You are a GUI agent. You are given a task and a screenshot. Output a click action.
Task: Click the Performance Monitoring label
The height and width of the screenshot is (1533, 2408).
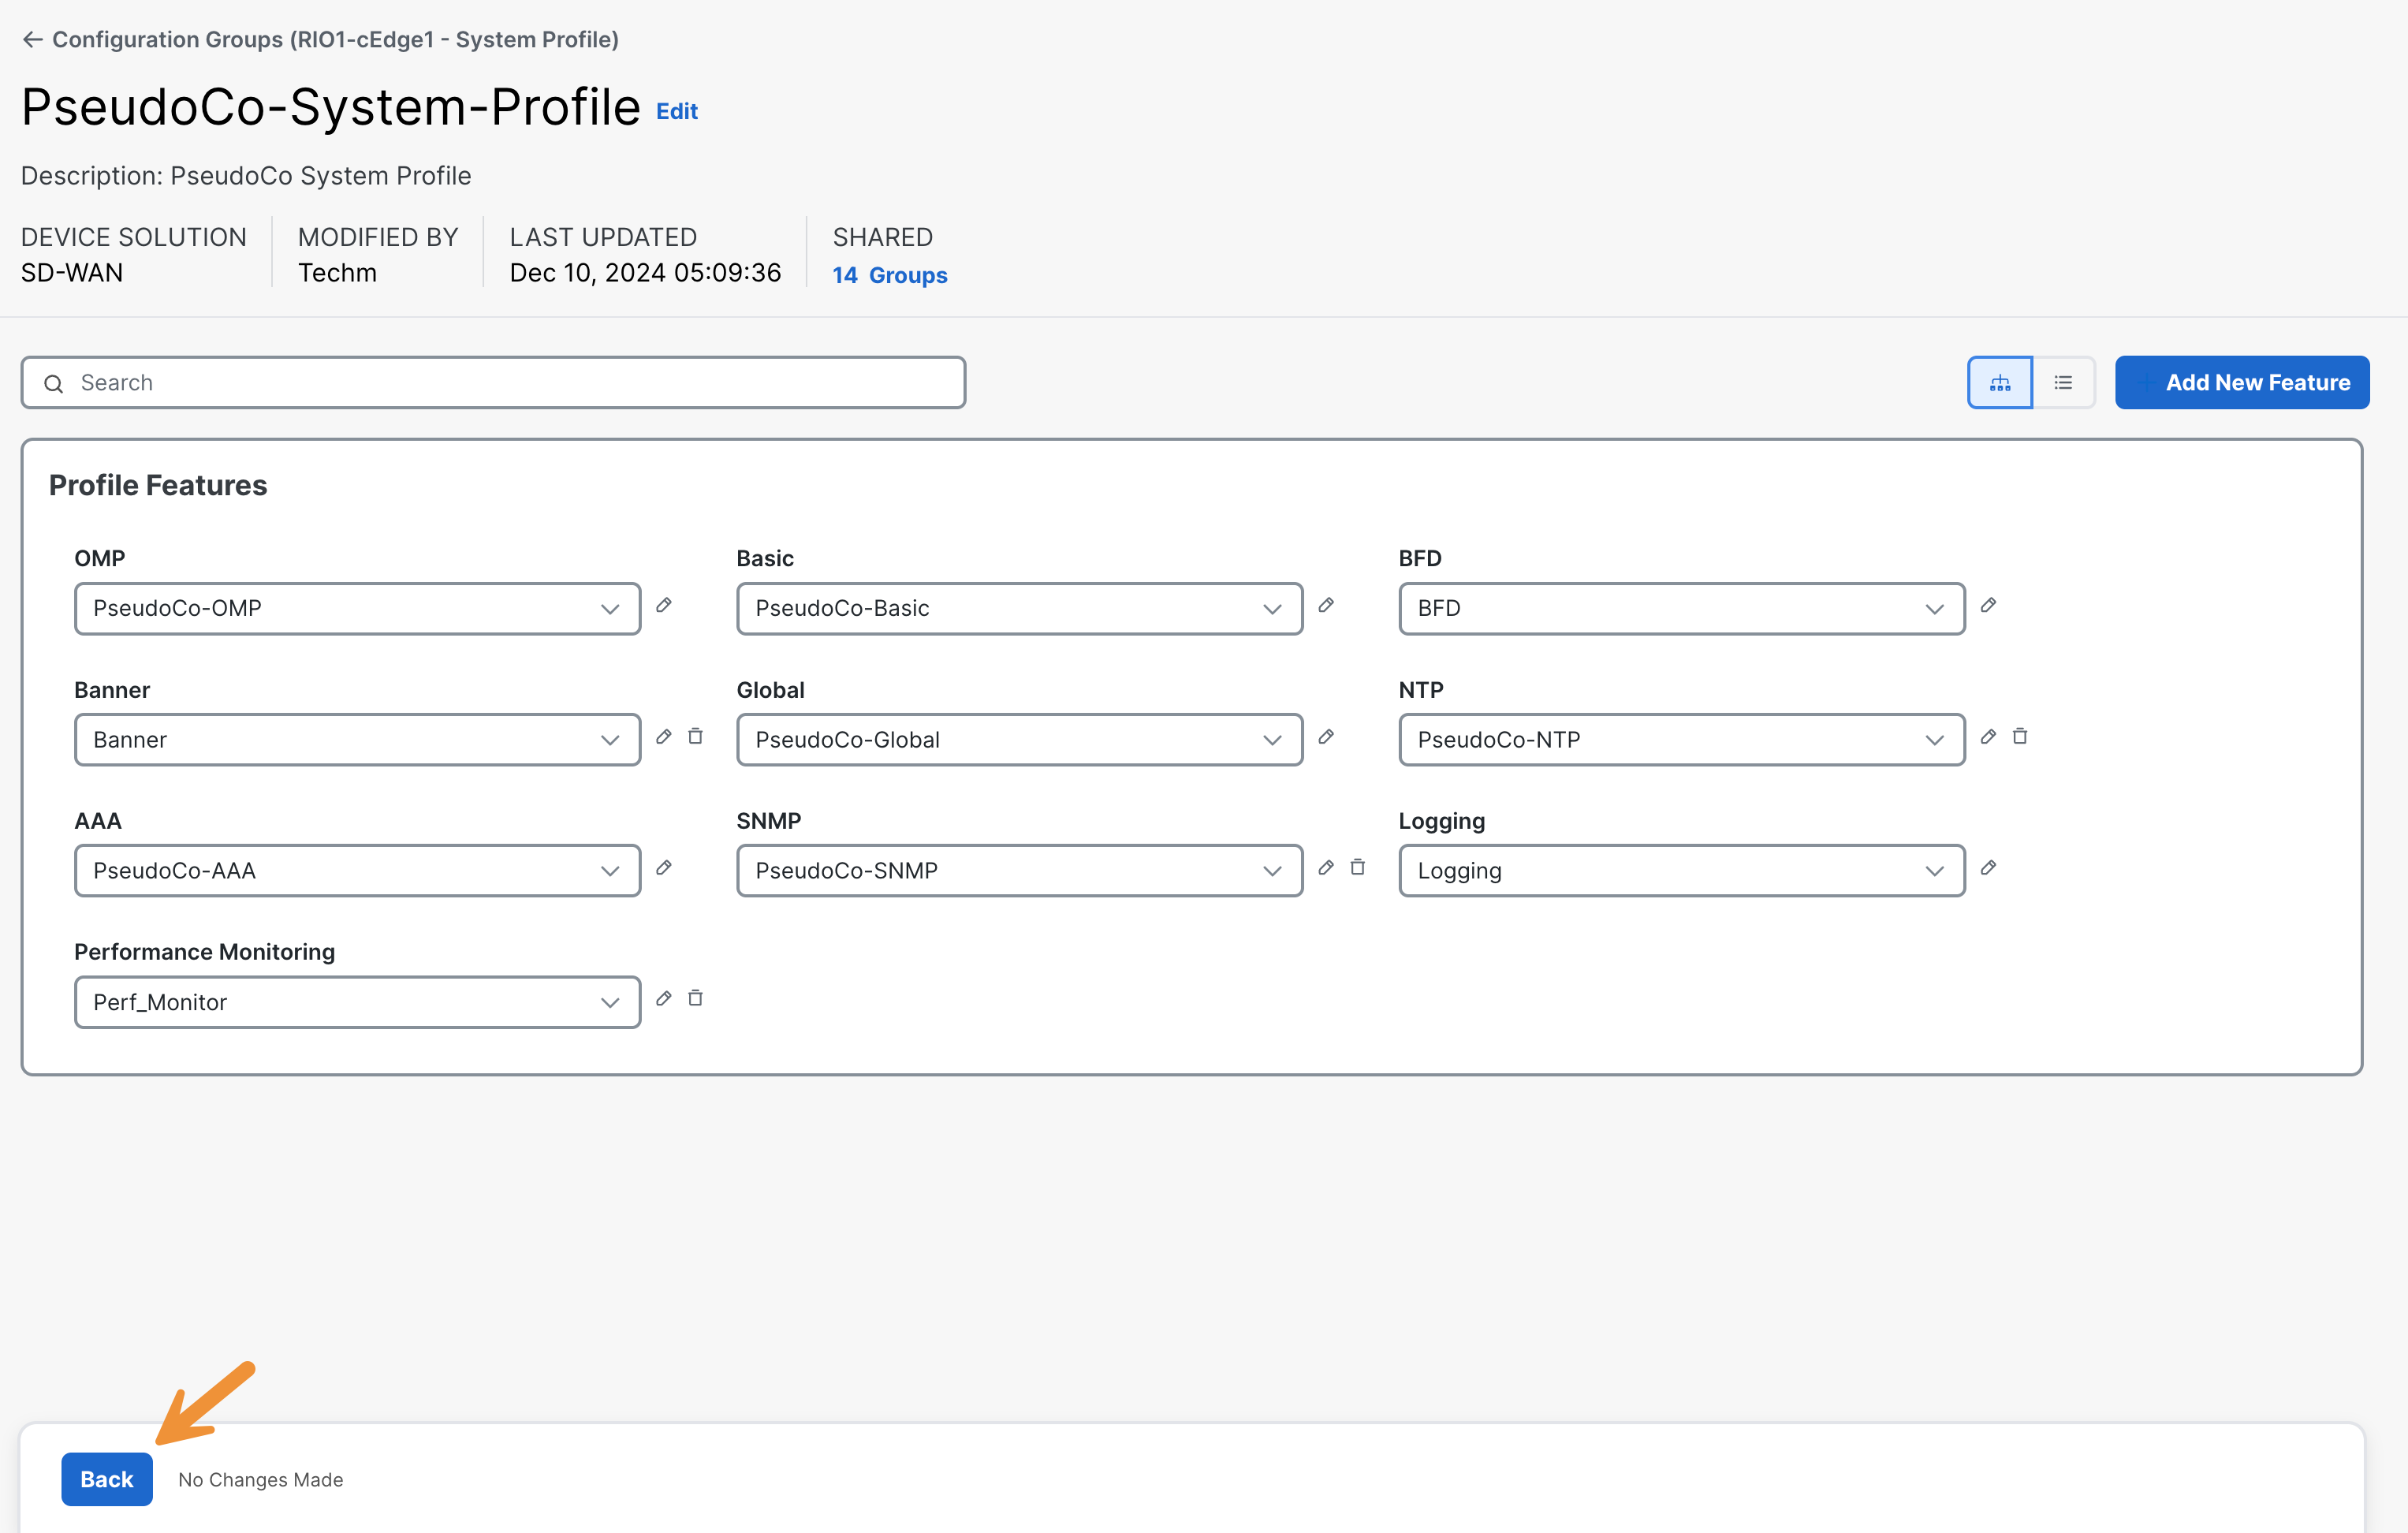pyautogui.click(x=204, y=952)
